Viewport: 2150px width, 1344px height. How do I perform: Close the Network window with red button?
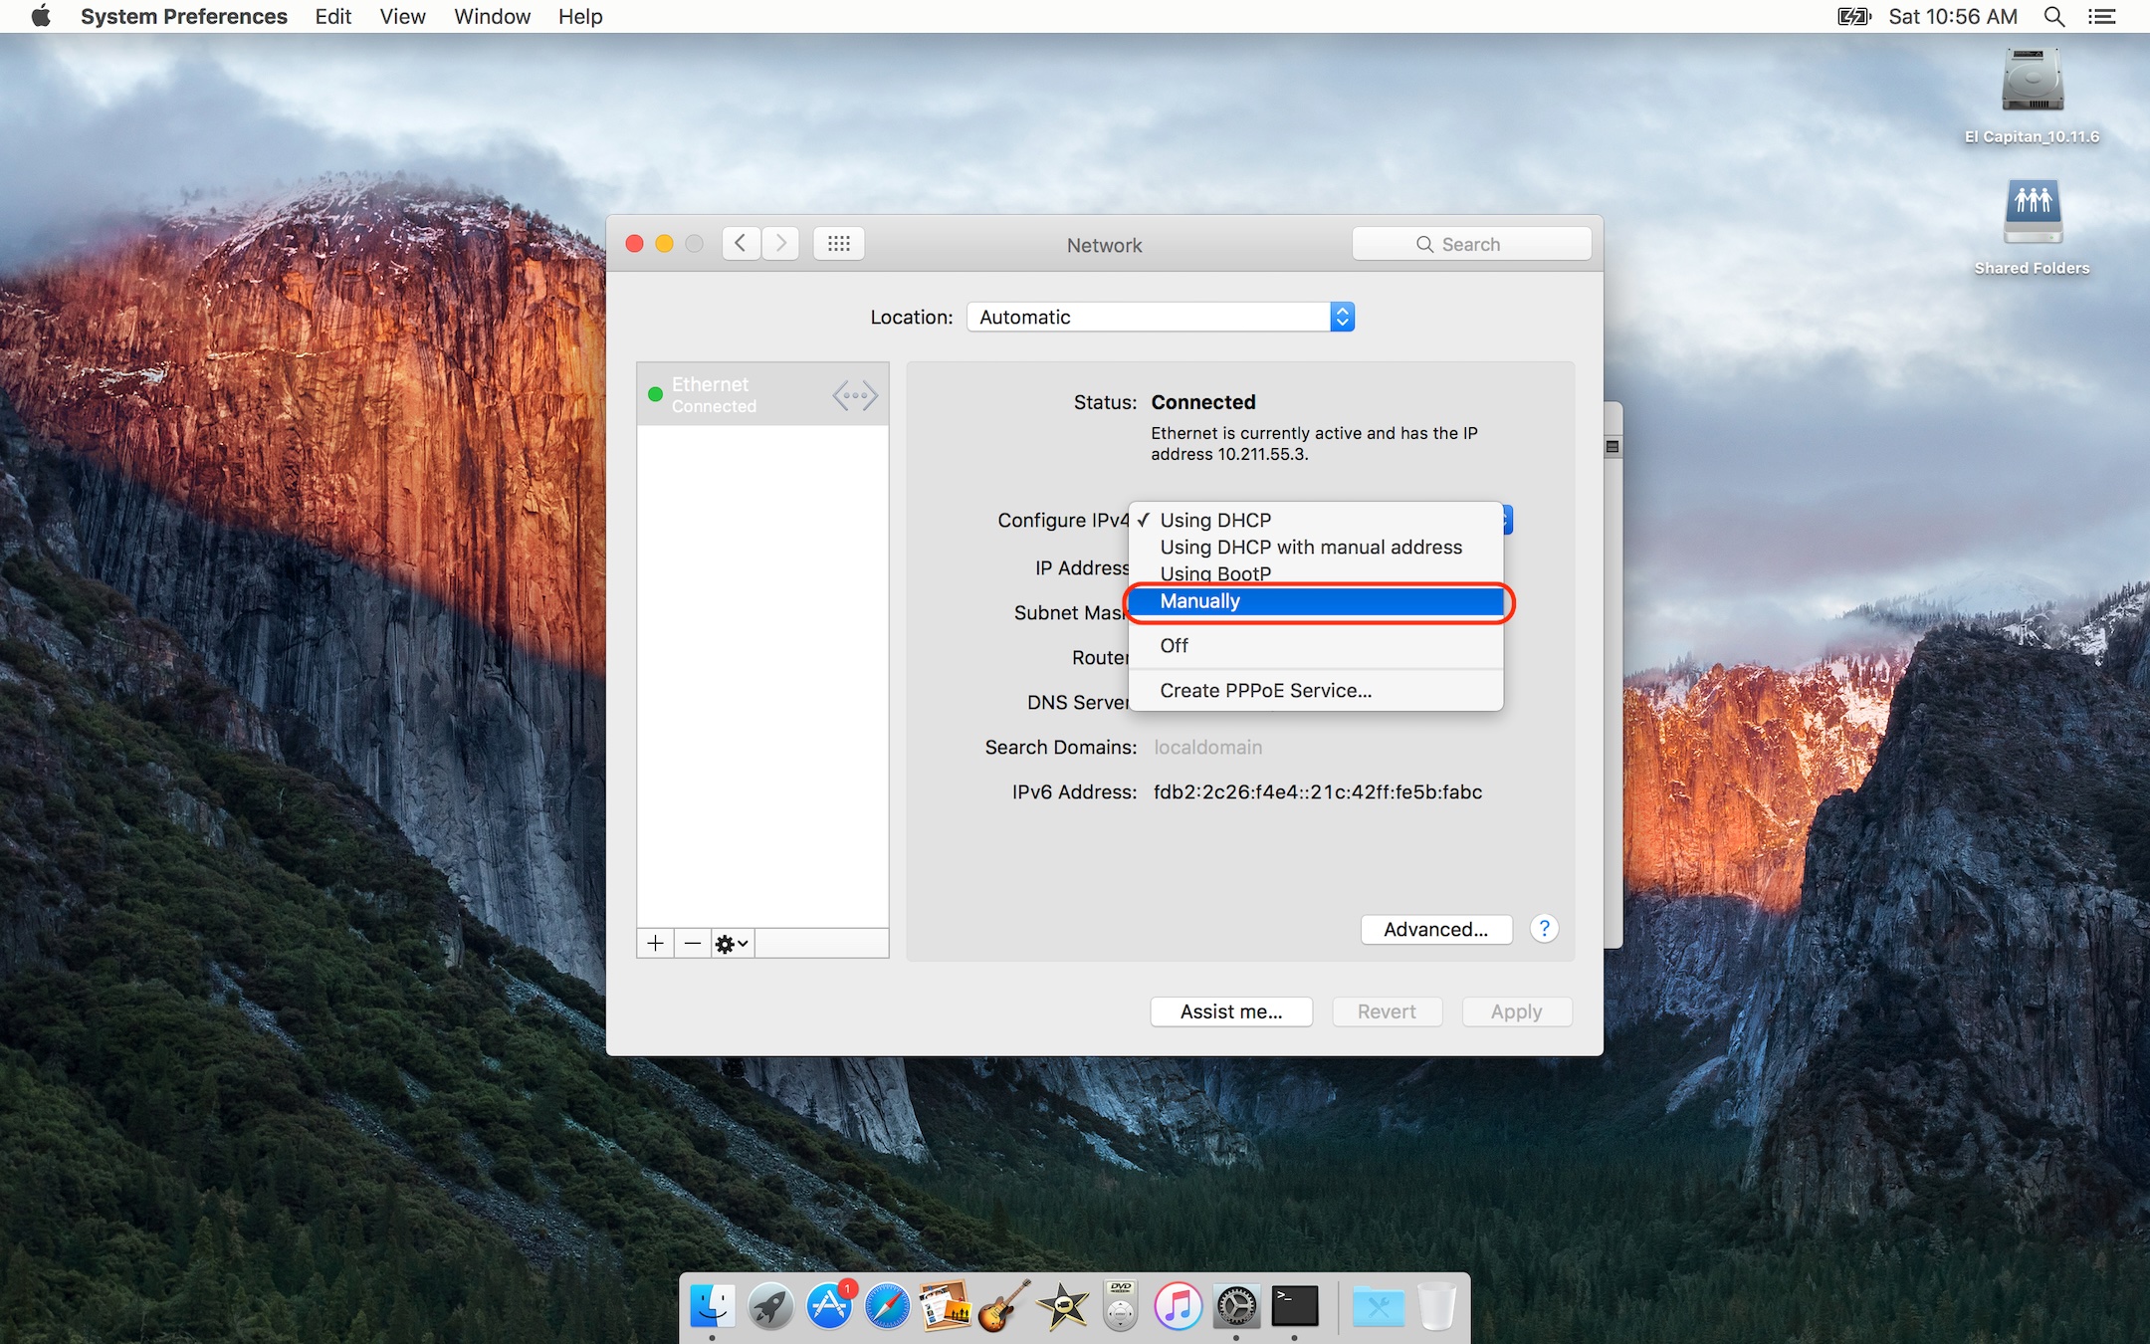(634, 244)
